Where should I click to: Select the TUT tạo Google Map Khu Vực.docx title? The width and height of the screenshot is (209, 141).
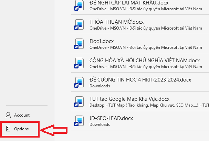click(129, 99)
